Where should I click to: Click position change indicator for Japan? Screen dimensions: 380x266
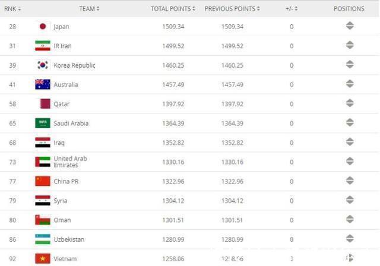click(x=350, y=26)
